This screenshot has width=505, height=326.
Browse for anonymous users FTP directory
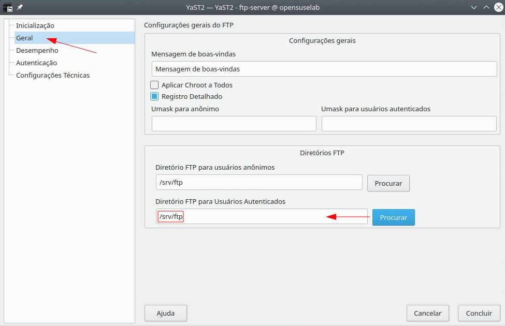(388, 183)
